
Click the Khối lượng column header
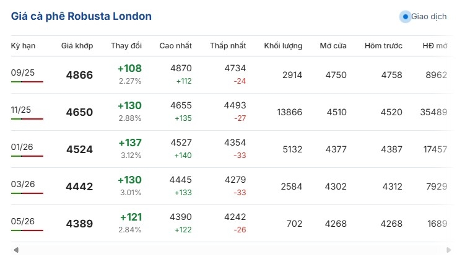[x=283, y=46]
